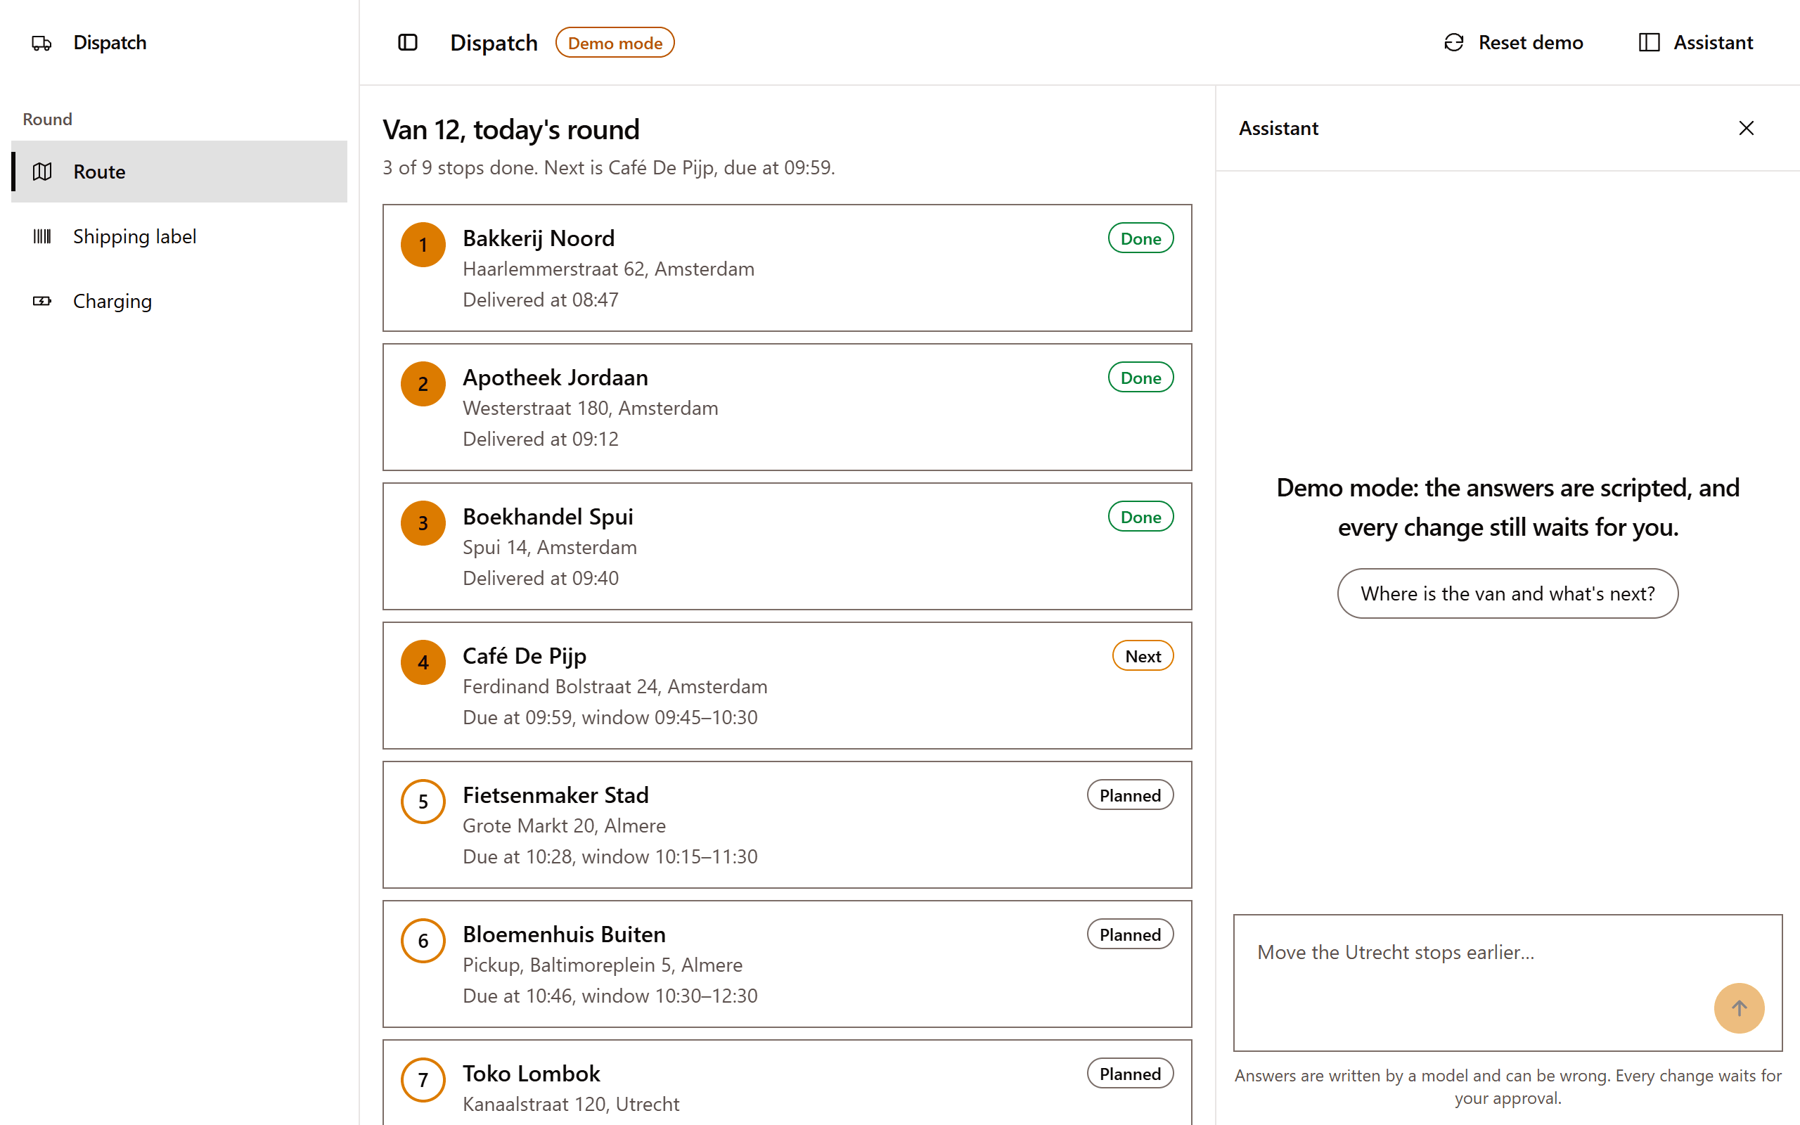Click the Reset demo button
The width and height of the screenshot is (1800, 1125).
click(x=1514, y=42)
